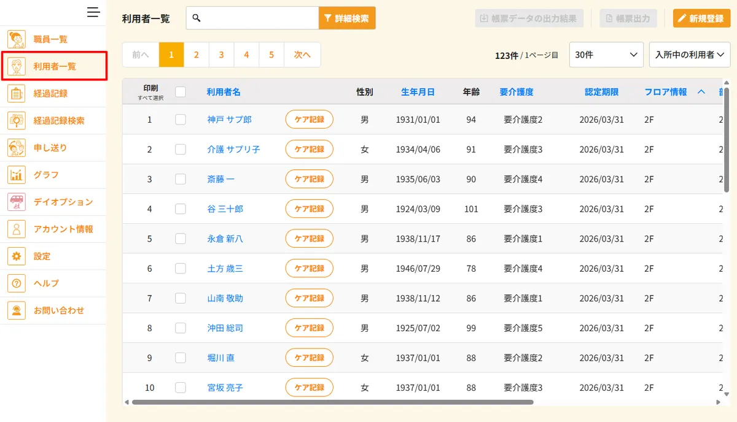Check the checkbox for 堀川 直
Viewport: 737px width, 422px height.
tap(181, 358)
